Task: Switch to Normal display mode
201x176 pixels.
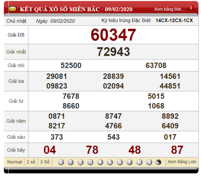Action: click(15, 162)
